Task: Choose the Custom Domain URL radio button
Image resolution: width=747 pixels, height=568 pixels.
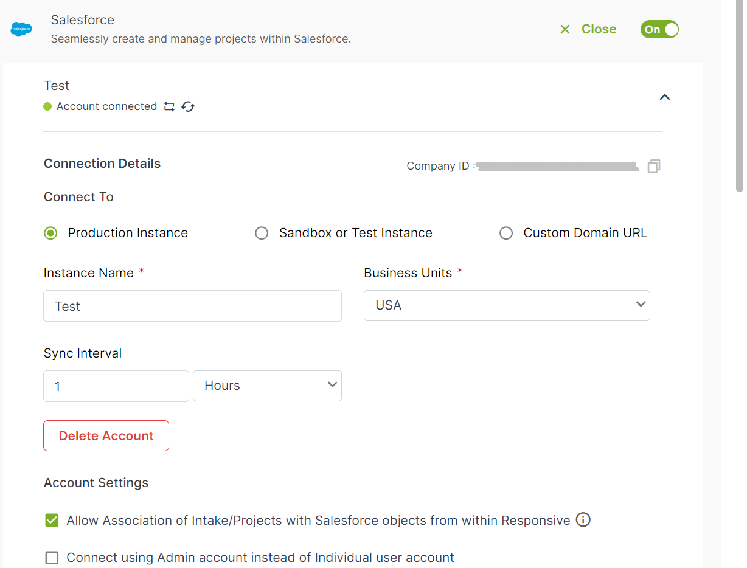Action: click(506, 233)
